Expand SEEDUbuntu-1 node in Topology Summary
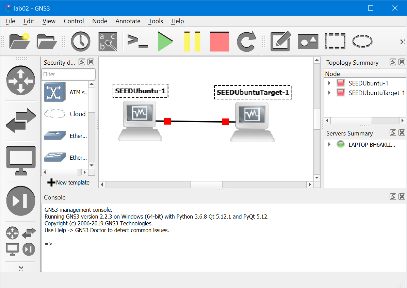 329,83
